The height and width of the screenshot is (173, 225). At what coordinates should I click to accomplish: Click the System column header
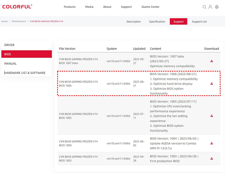(112, 49)
